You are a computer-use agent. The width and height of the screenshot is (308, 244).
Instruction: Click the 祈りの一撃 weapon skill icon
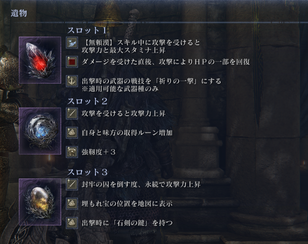[72, 81]
